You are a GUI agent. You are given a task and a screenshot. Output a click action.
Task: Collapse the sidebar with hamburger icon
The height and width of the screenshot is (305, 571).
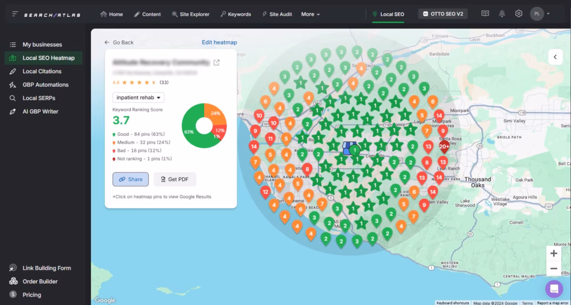click(14, 14)
